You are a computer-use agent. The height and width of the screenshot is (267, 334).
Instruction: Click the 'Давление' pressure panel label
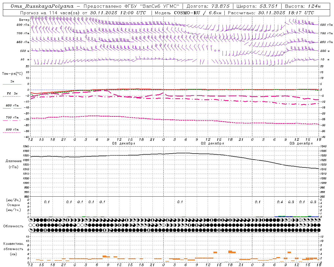(14, 161)
